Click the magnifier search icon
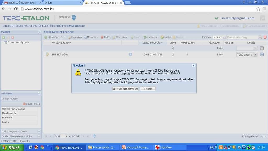 (x=260, y=37)
